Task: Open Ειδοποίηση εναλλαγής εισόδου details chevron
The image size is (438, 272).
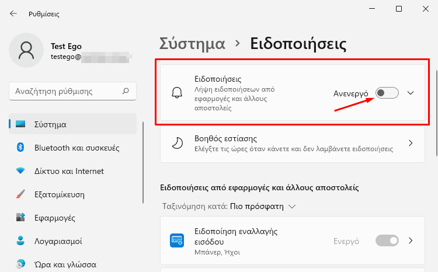Action: tap(411, 240)
